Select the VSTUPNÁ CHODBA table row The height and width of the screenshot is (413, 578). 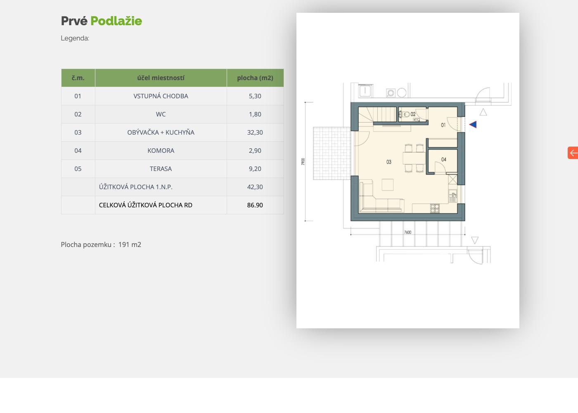[x=161, y=96]
